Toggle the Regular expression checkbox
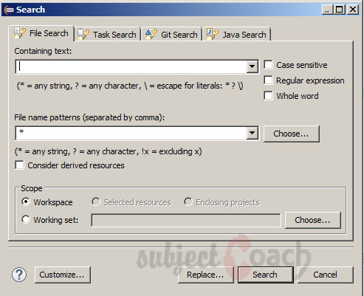364x296 pixels. 268,80
